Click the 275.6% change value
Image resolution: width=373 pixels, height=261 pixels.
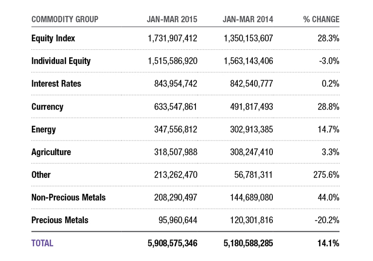[327, 175]
